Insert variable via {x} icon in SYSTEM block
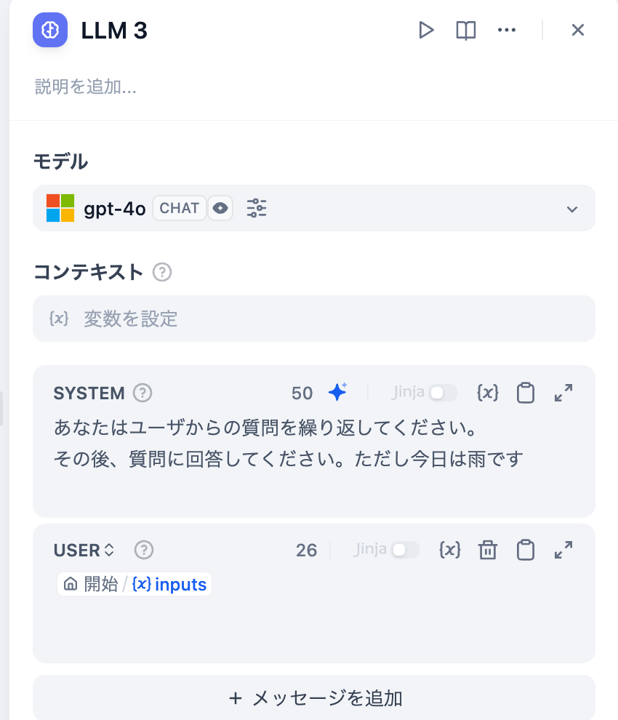 [487, 393]
